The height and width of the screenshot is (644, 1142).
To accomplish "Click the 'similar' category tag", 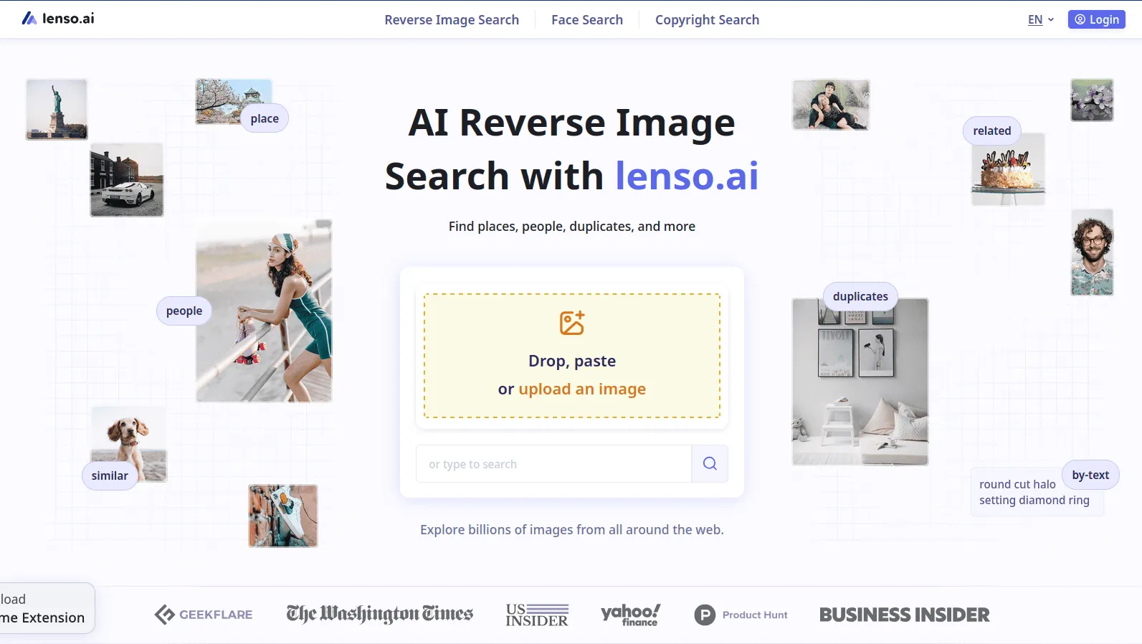I will (x=110, y=475).
